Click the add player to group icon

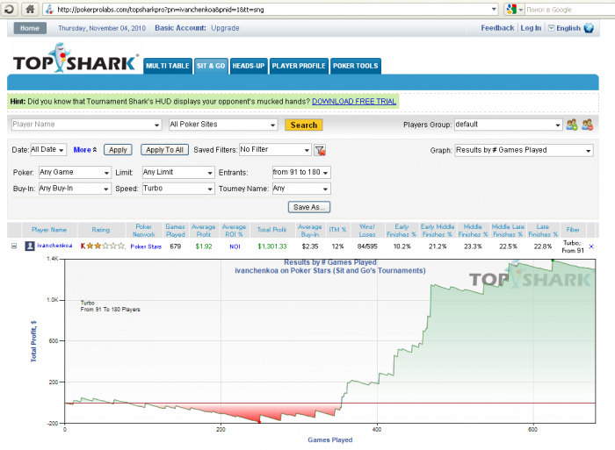click(x=571, y=125)
